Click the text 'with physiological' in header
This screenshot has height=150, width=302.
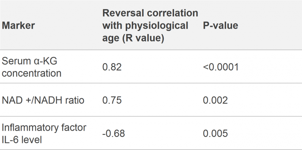[145, 26]
